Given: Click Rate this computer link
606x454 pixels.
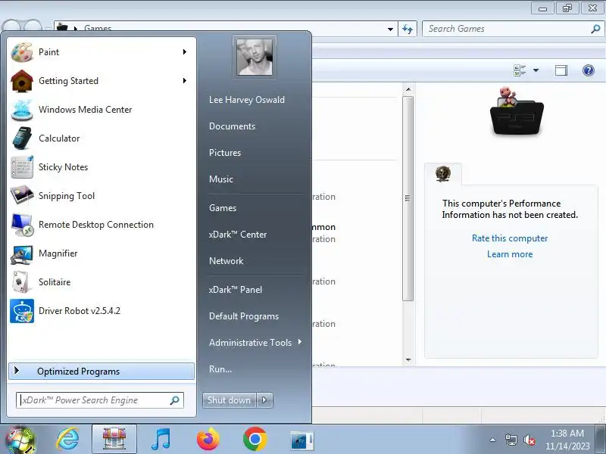Looking at the screenshot, I should click(x=510, y=238).
